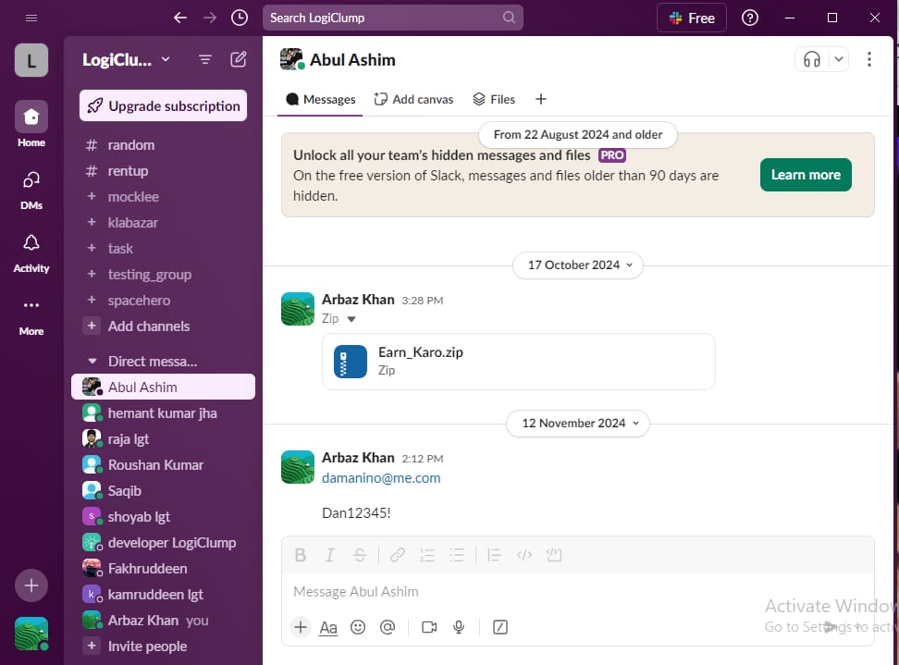Open the Activity bell in sidebar
The height and width of the screenshot is (665, 899).
coord(31,251)
